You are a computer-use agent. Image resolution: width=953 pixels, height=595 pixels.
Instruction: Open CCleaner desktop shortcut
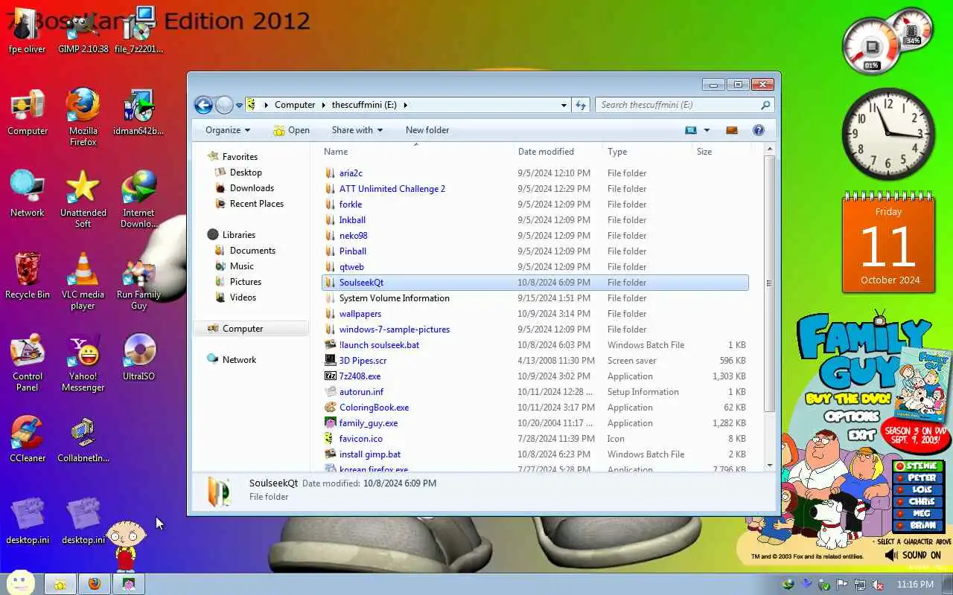(x=28, y=439)
